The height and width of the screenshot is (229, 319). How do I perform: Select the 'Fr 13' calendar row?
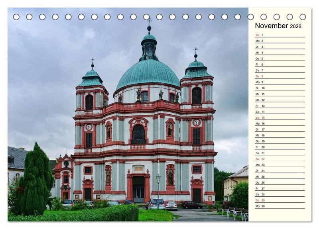coord(280,106)
